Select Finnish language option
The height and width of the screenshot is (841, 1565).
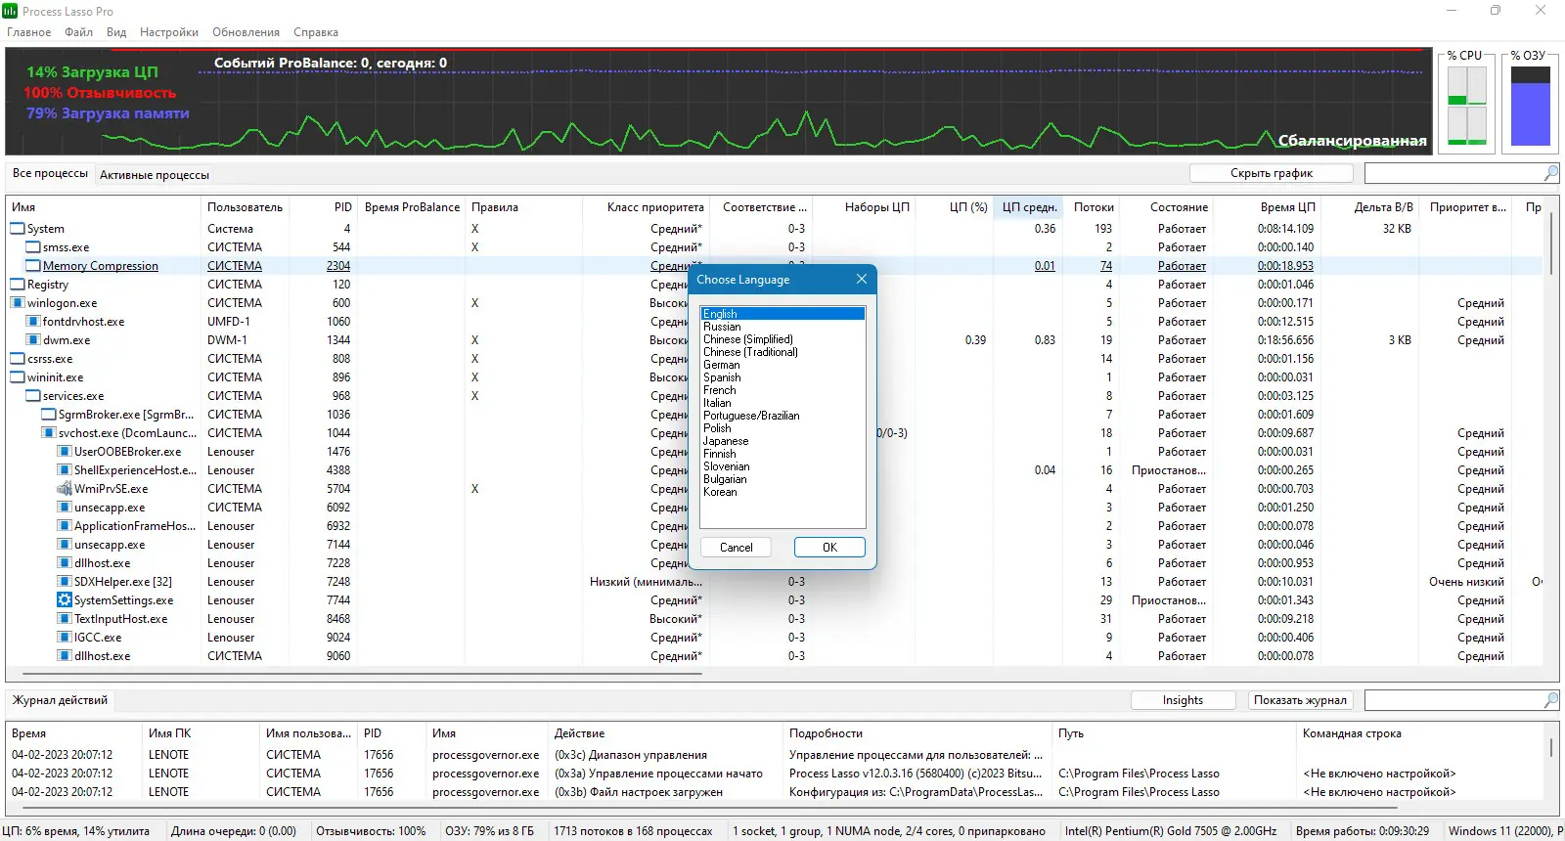click(720, 454)
